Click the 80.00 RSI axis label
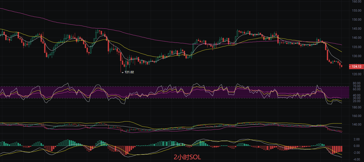The width and height of the screenshot is (364, 162). tap(357, 83)
